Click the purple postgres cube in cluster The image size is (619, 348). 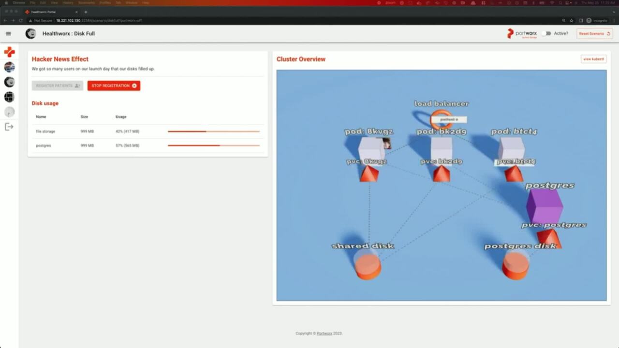[x=544, y=206]
